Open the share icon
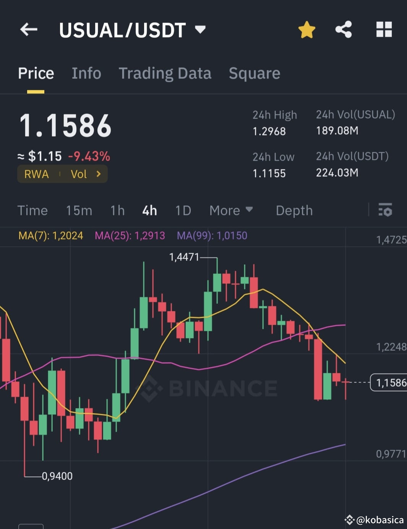This screenshot has height=529, width=407. [x=343, y=29]
